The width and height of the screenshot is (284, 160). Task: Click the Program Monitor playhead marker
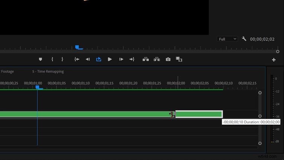click(x=77, y=47)
